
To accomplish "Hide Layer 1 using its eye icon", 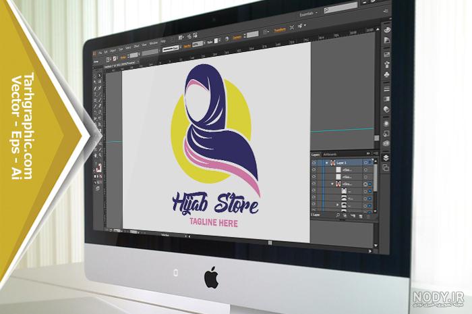I will click(314, 163).
